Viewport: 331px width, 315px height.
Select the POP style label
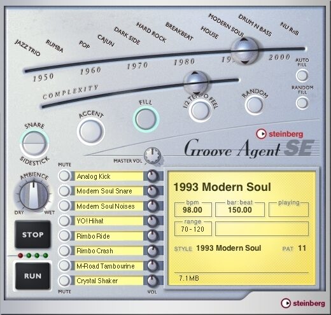(85, 45)
